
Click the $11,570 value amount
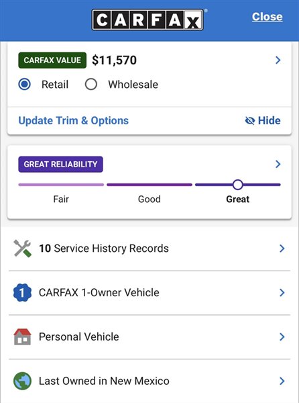[x=114, y=60]
